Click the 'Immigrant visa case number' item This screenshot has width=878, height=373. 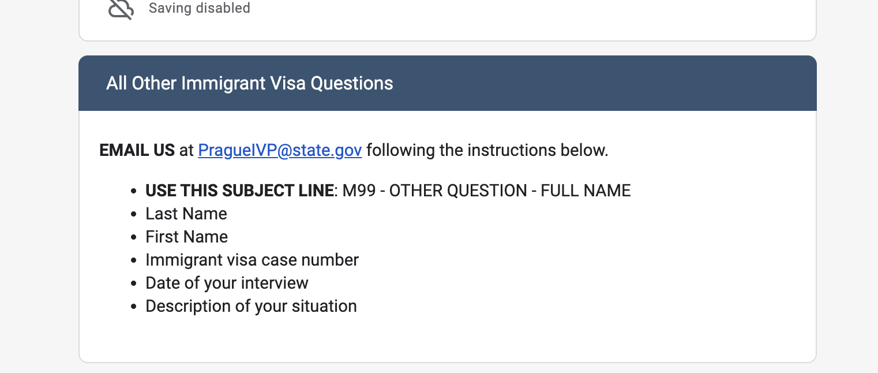click(252, 260)
